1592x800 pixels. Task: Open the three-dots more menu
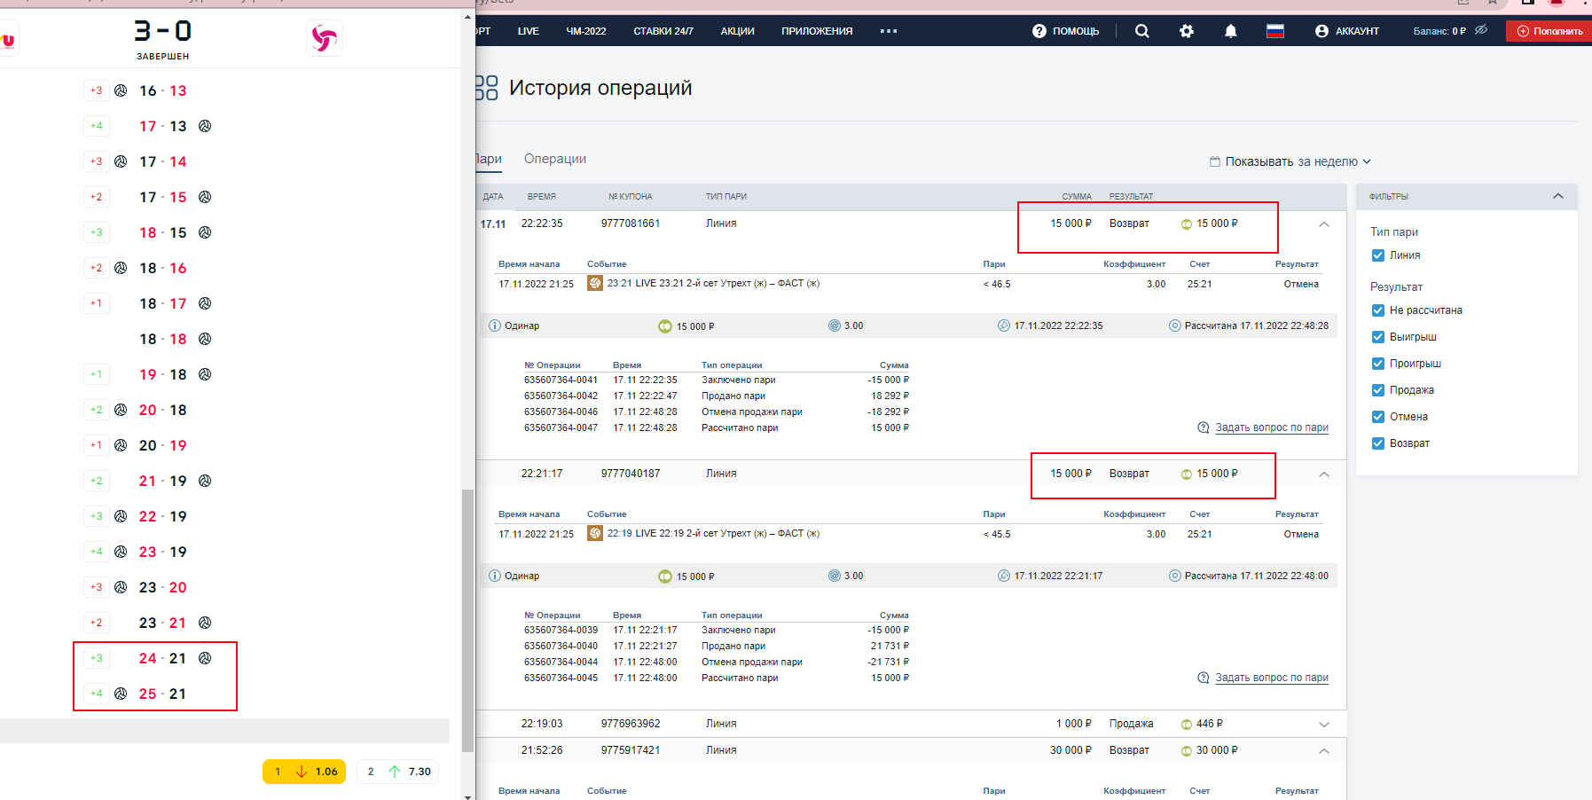point(888,31)
